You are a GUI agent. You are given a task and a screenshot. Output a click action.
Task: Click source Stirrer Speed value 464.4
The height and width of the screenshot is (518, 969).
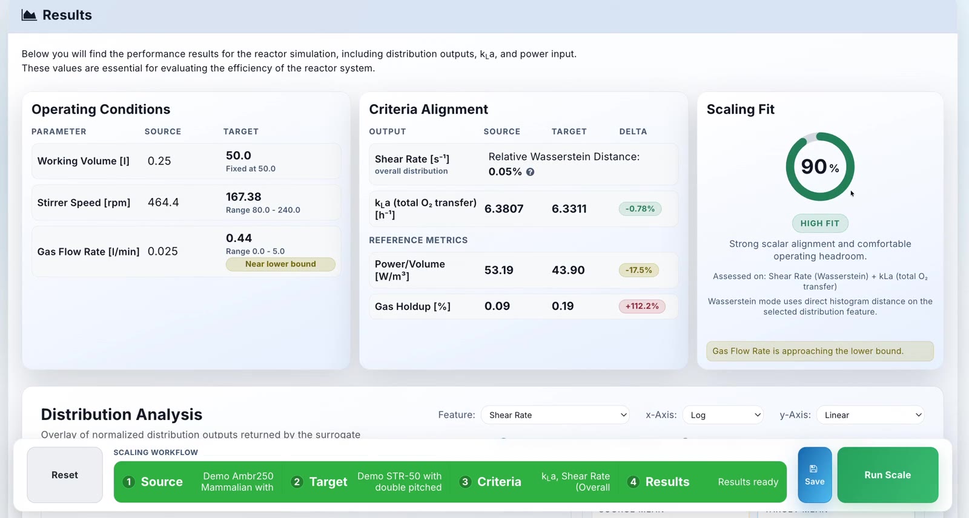pyautogui.click(x=164, y=202)
